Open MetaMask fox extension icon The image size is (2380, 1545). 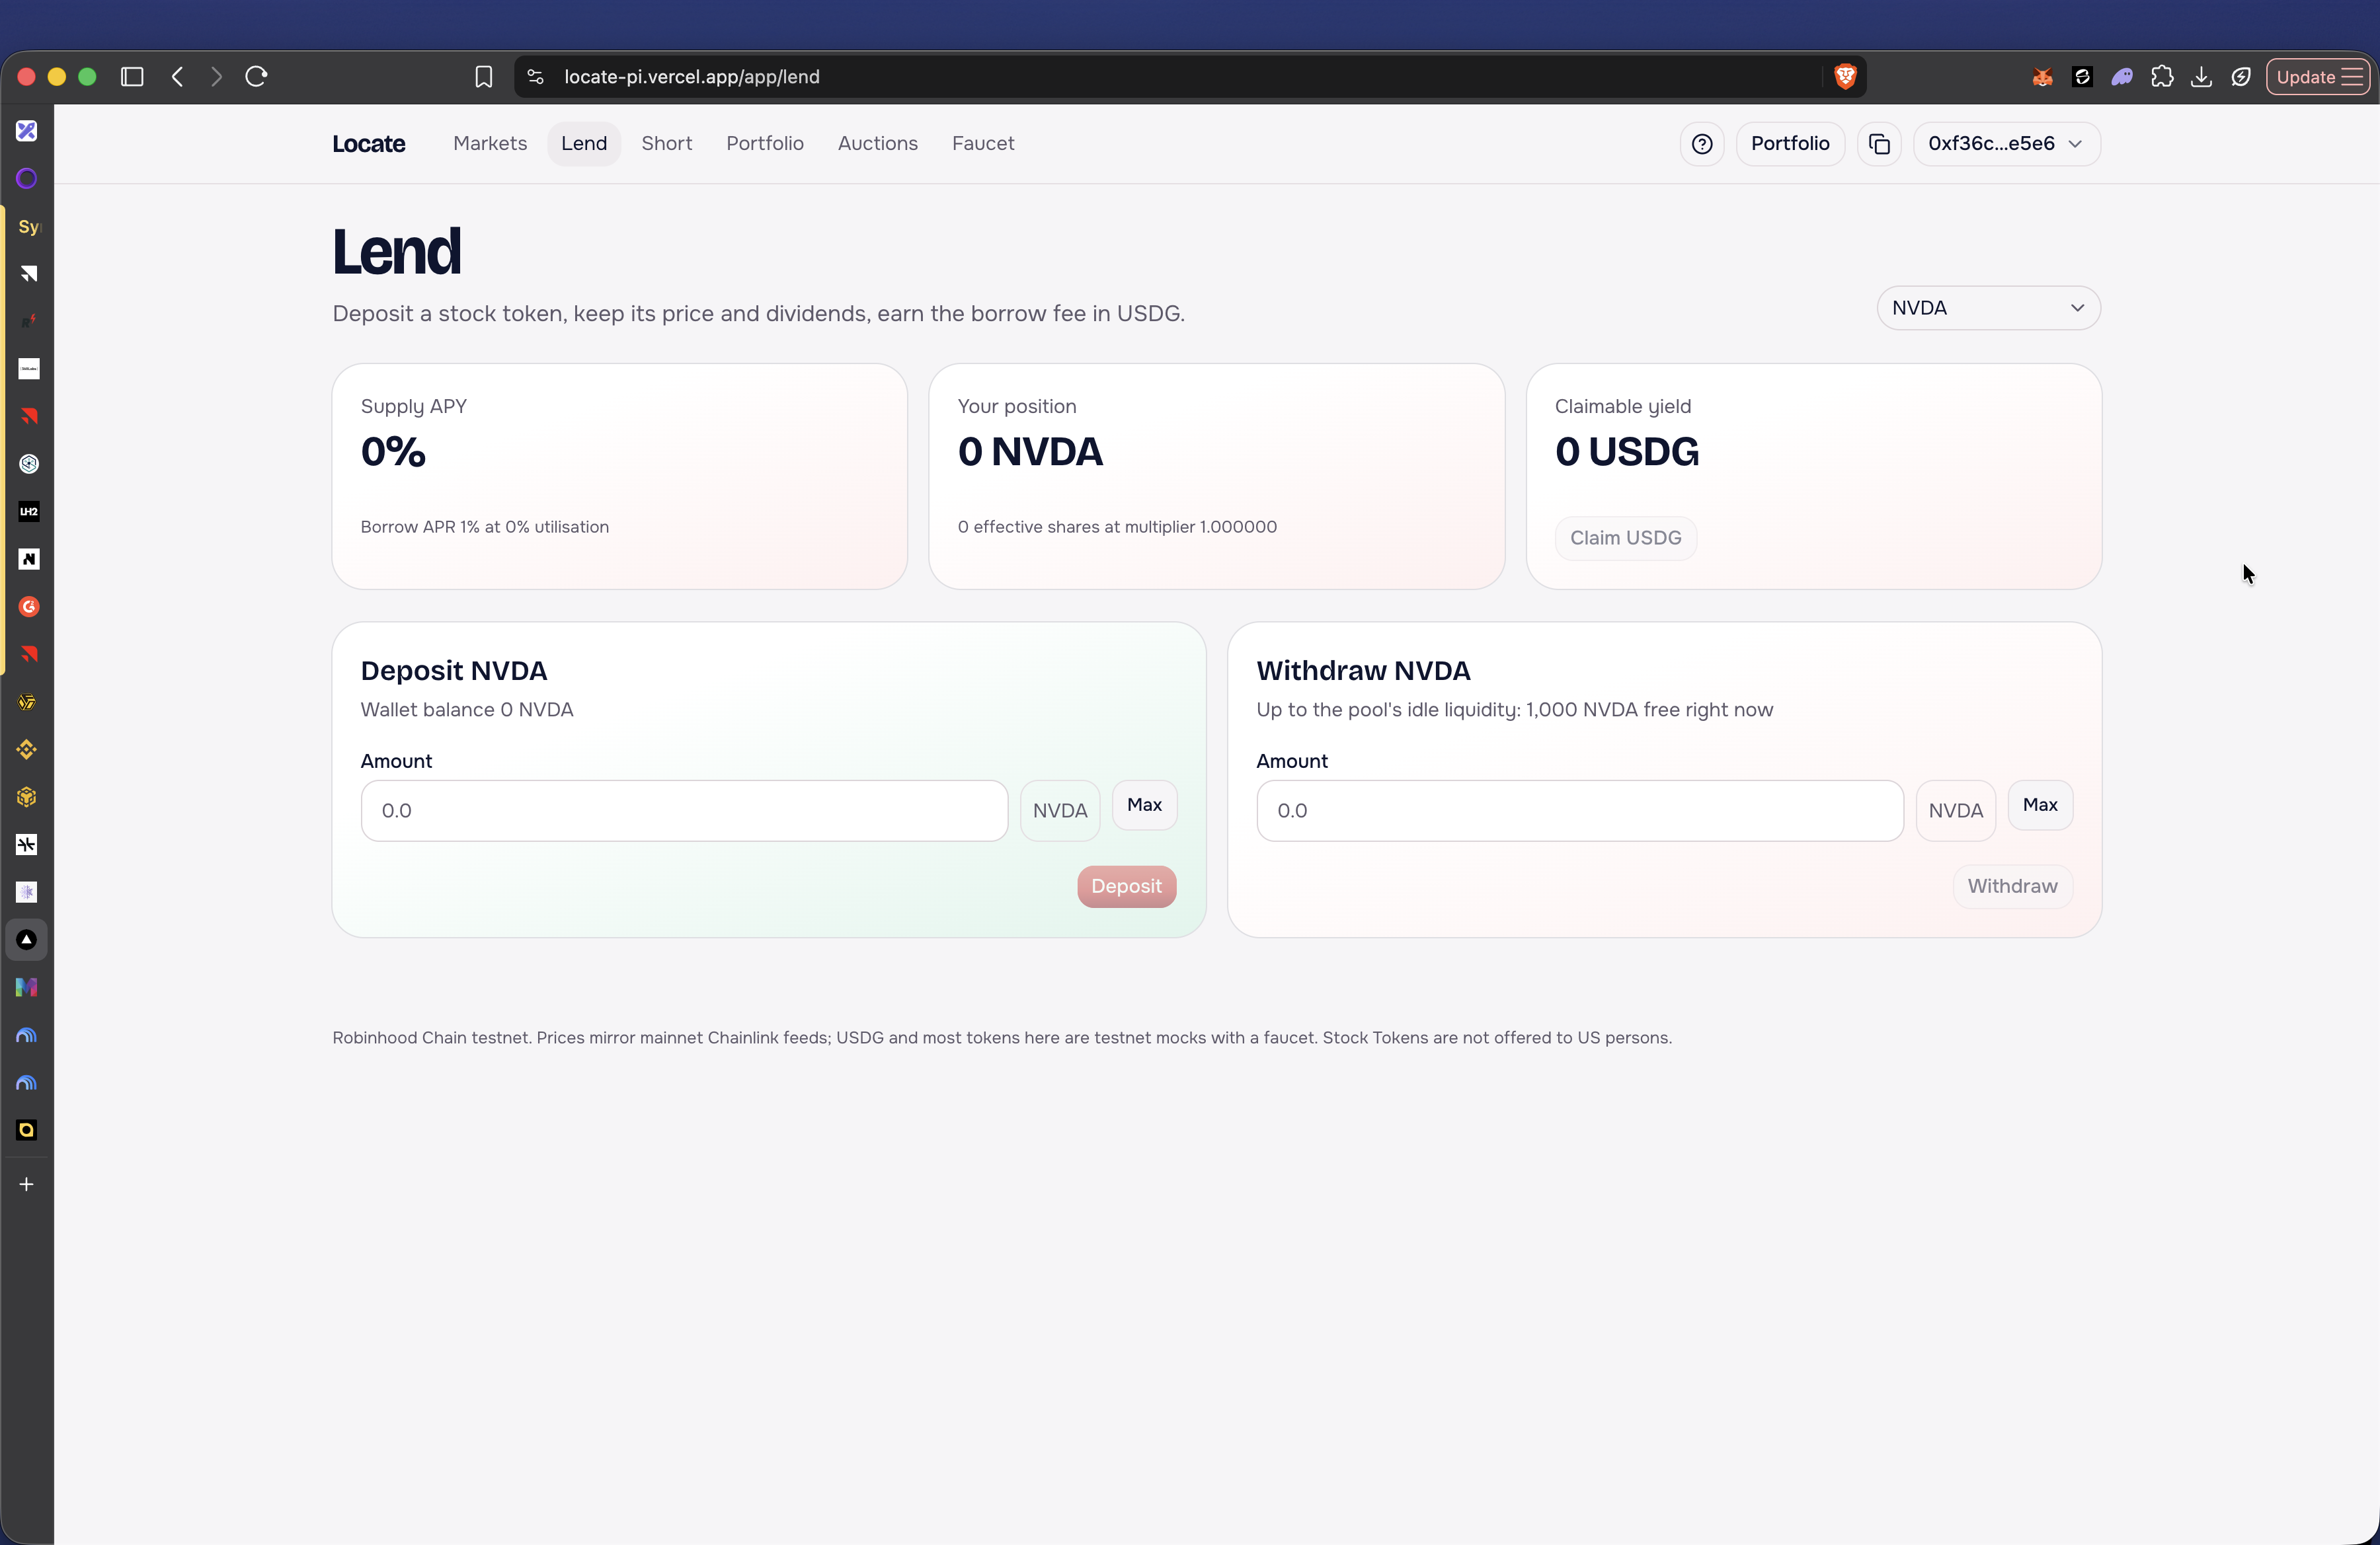(2042, 77)
